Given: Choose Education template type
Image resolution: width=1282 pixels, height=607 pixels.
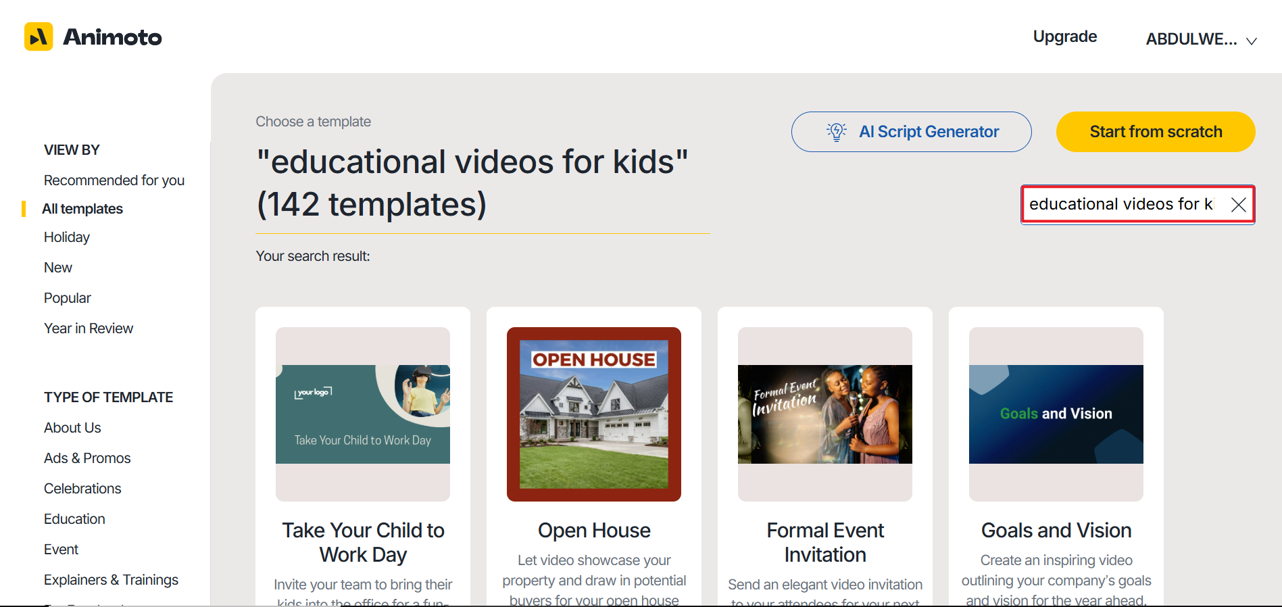Looking at the screenshot, I should (74, 519).
